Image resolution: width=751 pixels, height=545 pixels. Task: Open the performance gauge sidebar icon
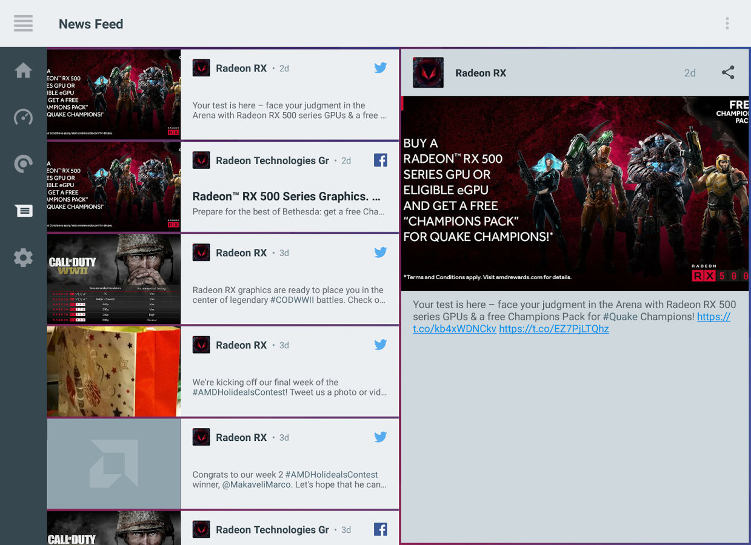(x=23, y=117)
